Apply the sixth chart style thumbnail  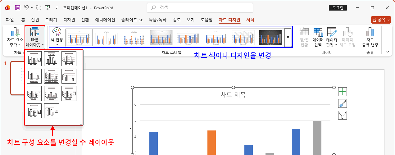point(216,38)
